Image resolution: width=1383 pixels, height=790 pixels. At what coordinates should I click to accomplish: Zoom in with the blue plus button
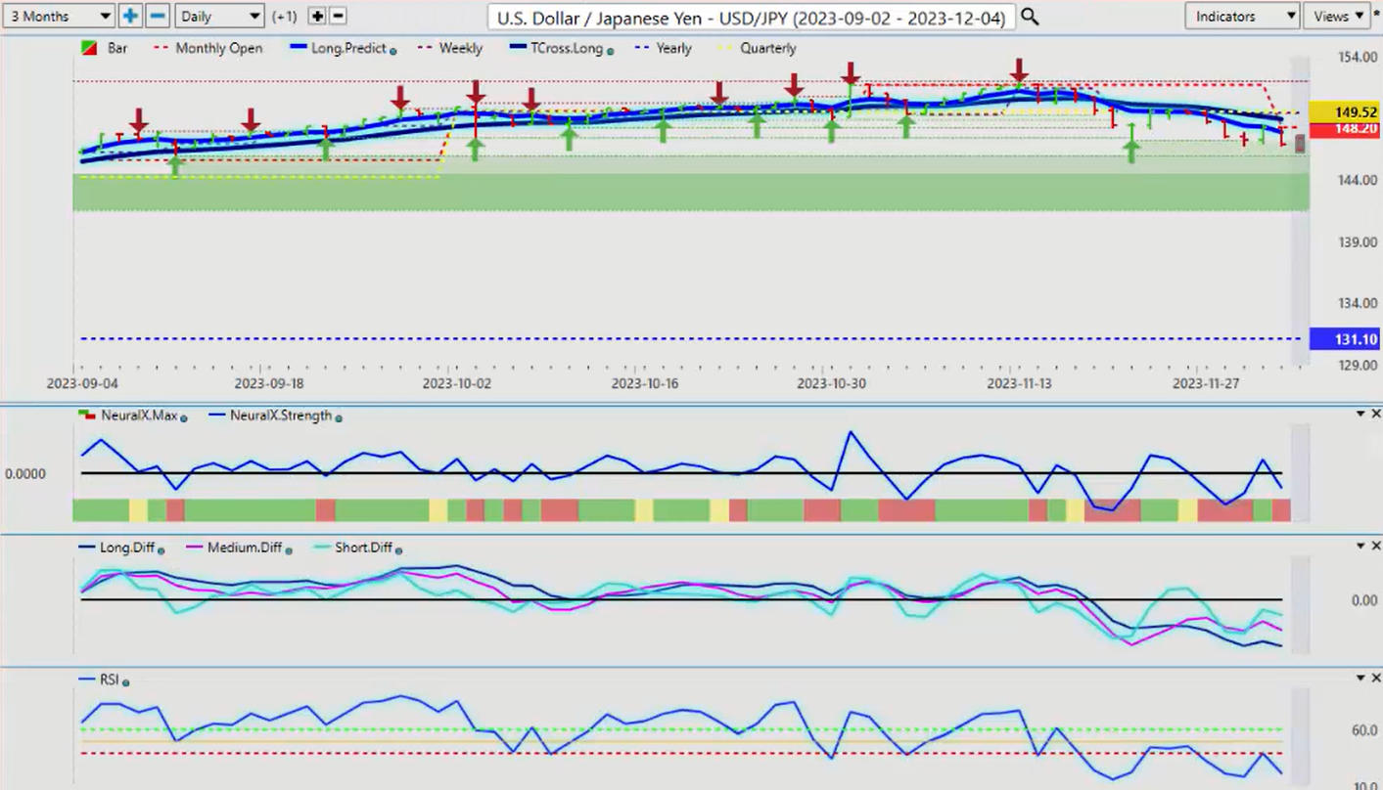coord(130,16)
